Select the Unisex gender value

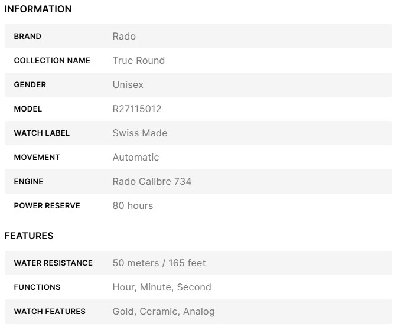point(128,85)
